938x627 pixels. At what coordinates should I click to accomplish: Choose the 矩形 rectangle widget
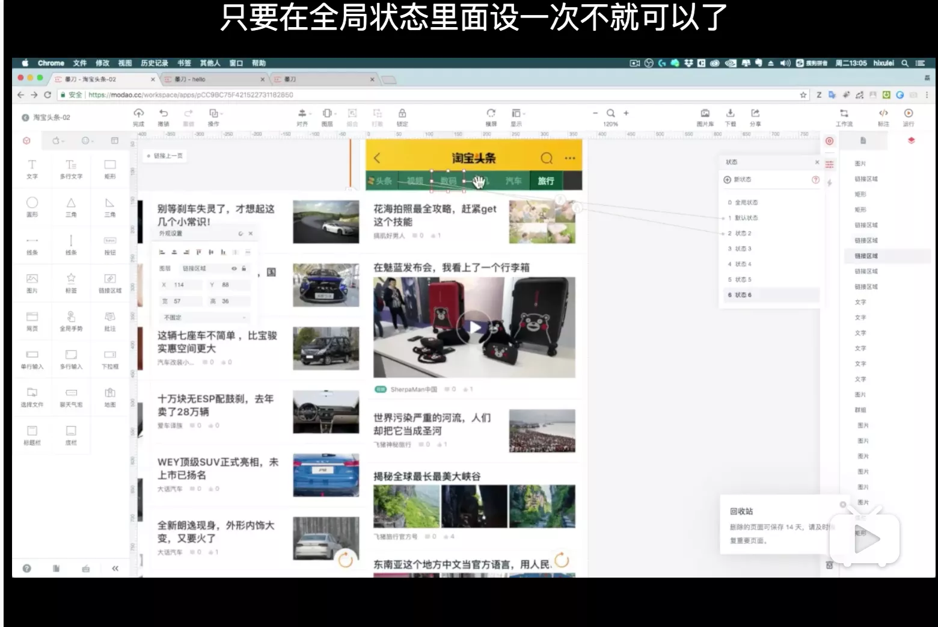tap(110, 169)
